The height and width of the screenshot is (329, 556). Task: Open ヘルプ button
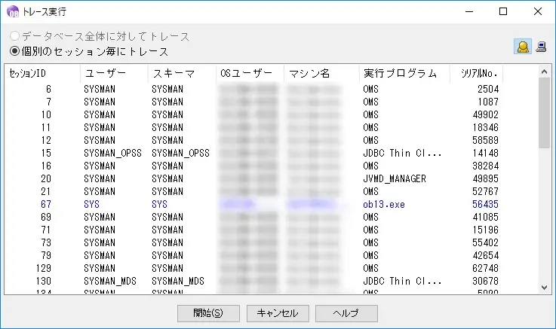[x=346, y=313]
